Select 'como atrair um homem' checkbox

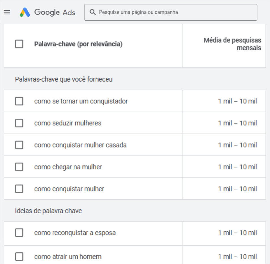click(x=19, y=257)
